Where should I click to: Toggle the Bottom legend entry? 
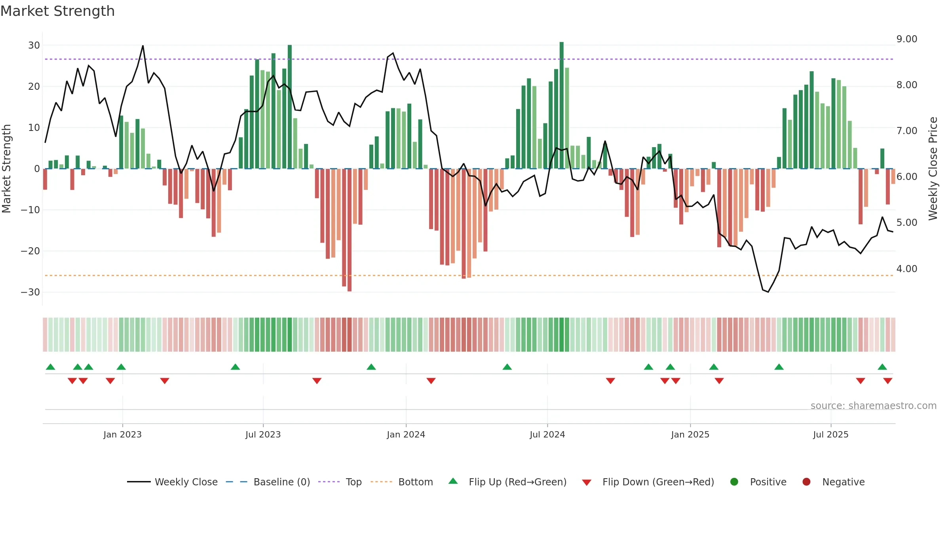(402, 482)
